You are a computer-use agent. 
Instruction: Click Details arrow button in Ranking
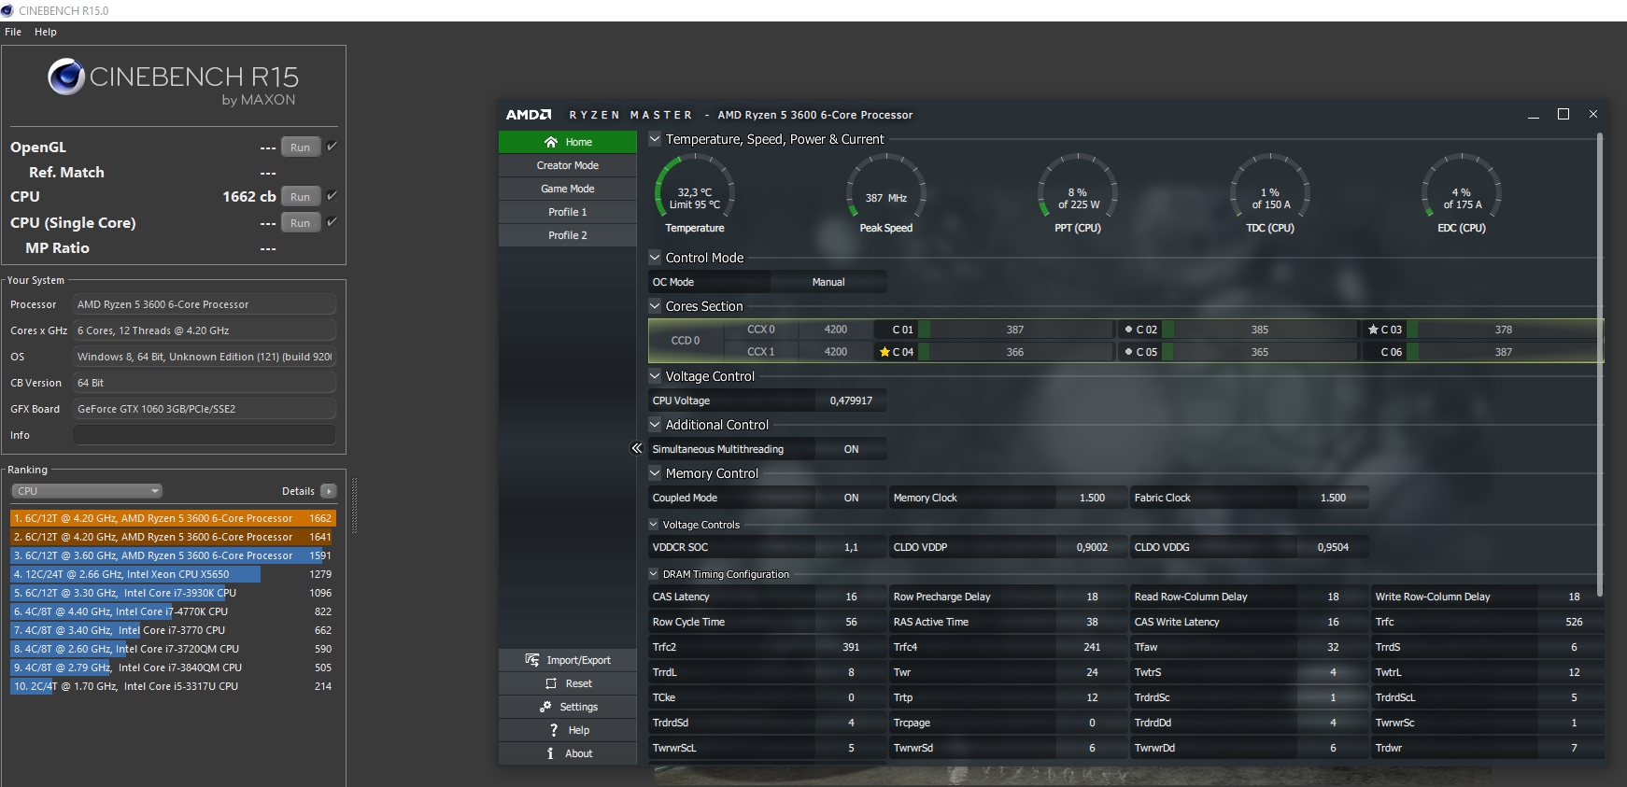coord(329,491)
